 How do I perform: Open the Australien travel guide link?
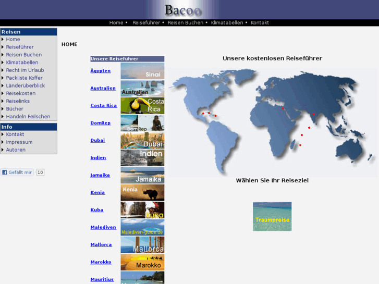(x=103, y=88)
